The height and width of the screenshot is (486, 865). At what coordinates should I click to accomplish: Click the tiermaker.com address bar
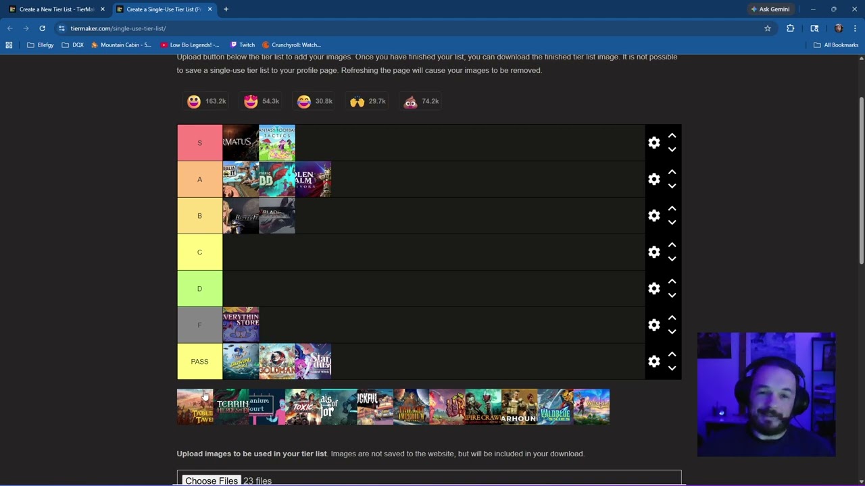pyautogui.click(x=405, y=28)
